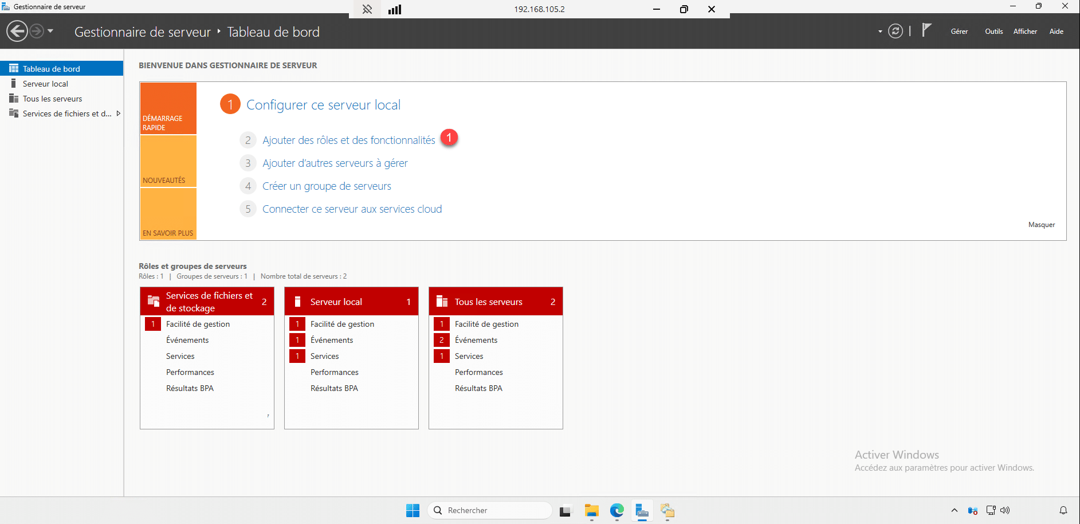The image size is (1080, 524).
Task: Click Configurer ce serveur local link
Action: [323, 105]
